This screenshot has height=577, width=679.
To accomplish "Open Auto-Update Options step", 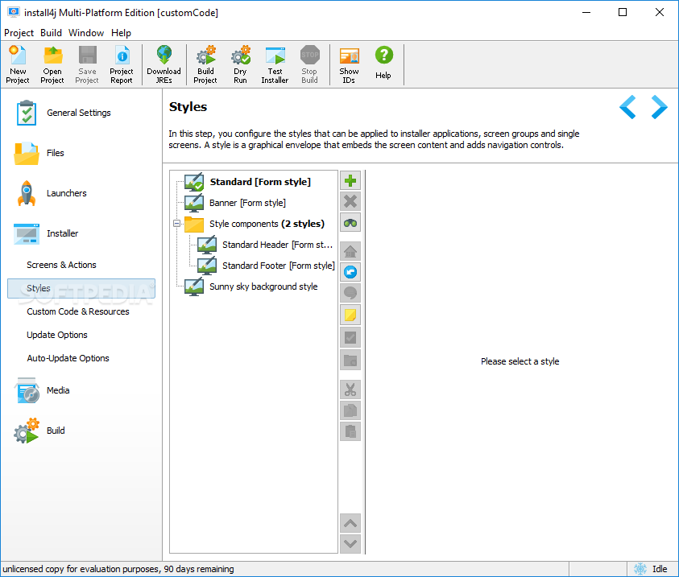I will tap(68, 358).
